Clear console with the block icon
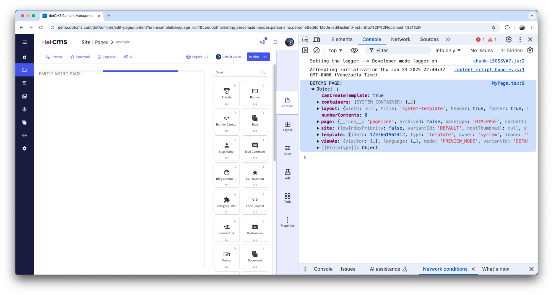This screenshot has width=553, height=295. tap(316, 50)
